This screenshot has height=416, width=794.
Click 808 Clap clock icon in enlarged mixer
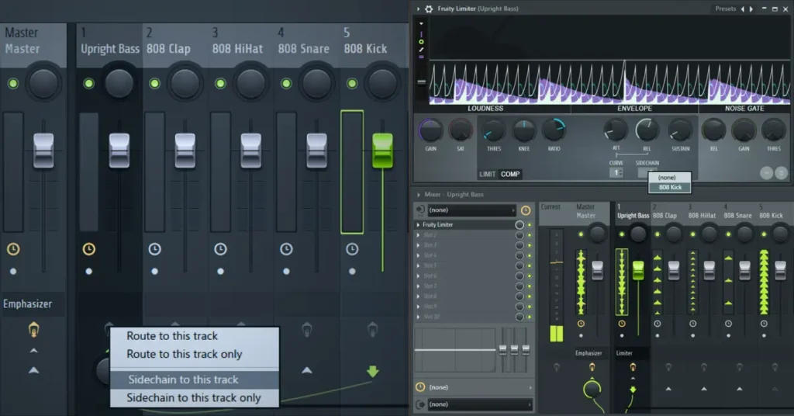[x=154, y=249]
